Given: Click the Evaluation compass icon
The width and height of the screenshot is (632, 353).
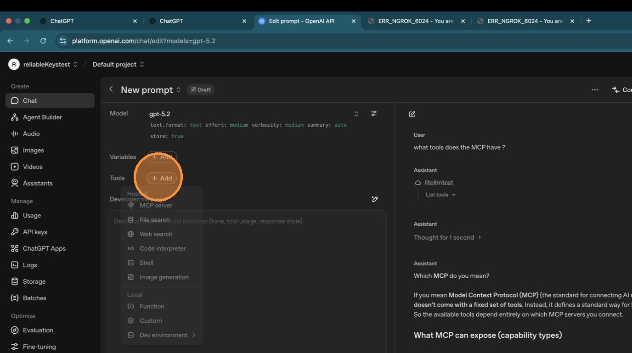Looking at the screenshot, I should tap(15, 330).
